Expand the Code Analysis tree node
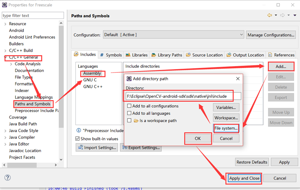Viewport: 300px width, 190px height. (11, 64)
